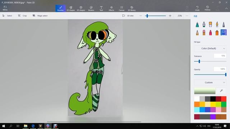Click the Undo button

(197, 8)
